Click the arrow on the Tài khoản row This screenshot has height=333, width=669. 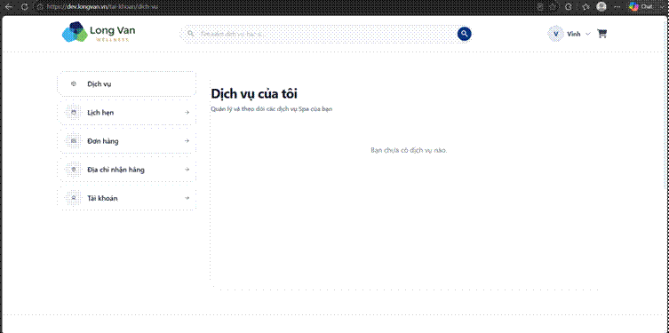click(187, 198)
